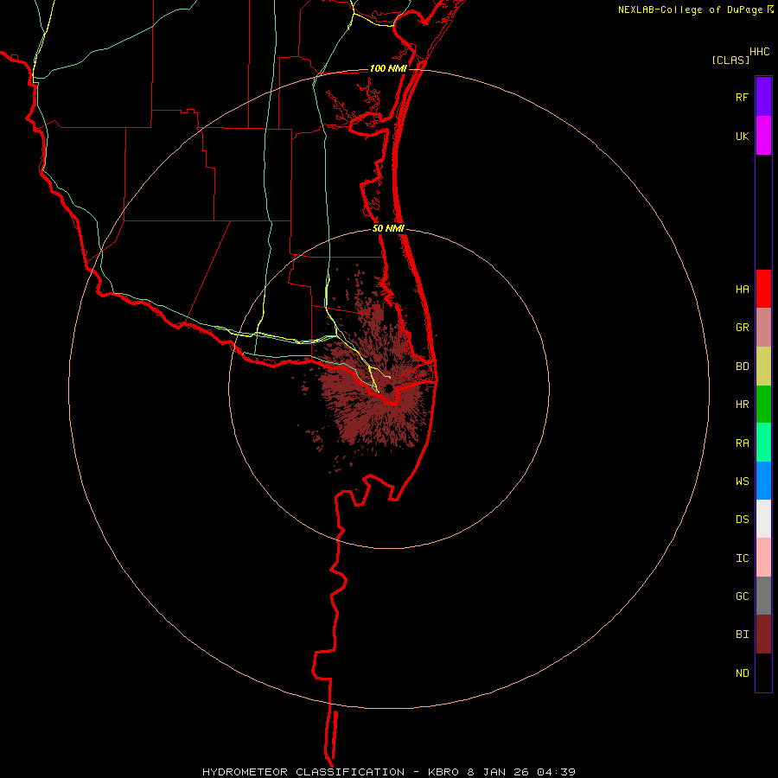778x778 pixels.
Task: Click the GR legend label
Action: point(742,328)
